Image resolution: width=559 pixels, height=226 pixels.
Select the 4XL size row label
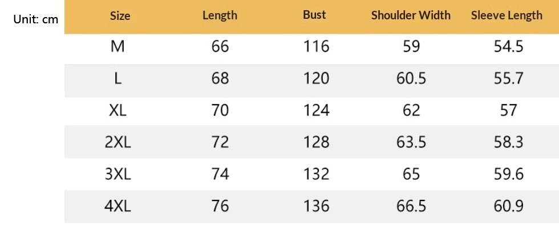tap(118, 207)
